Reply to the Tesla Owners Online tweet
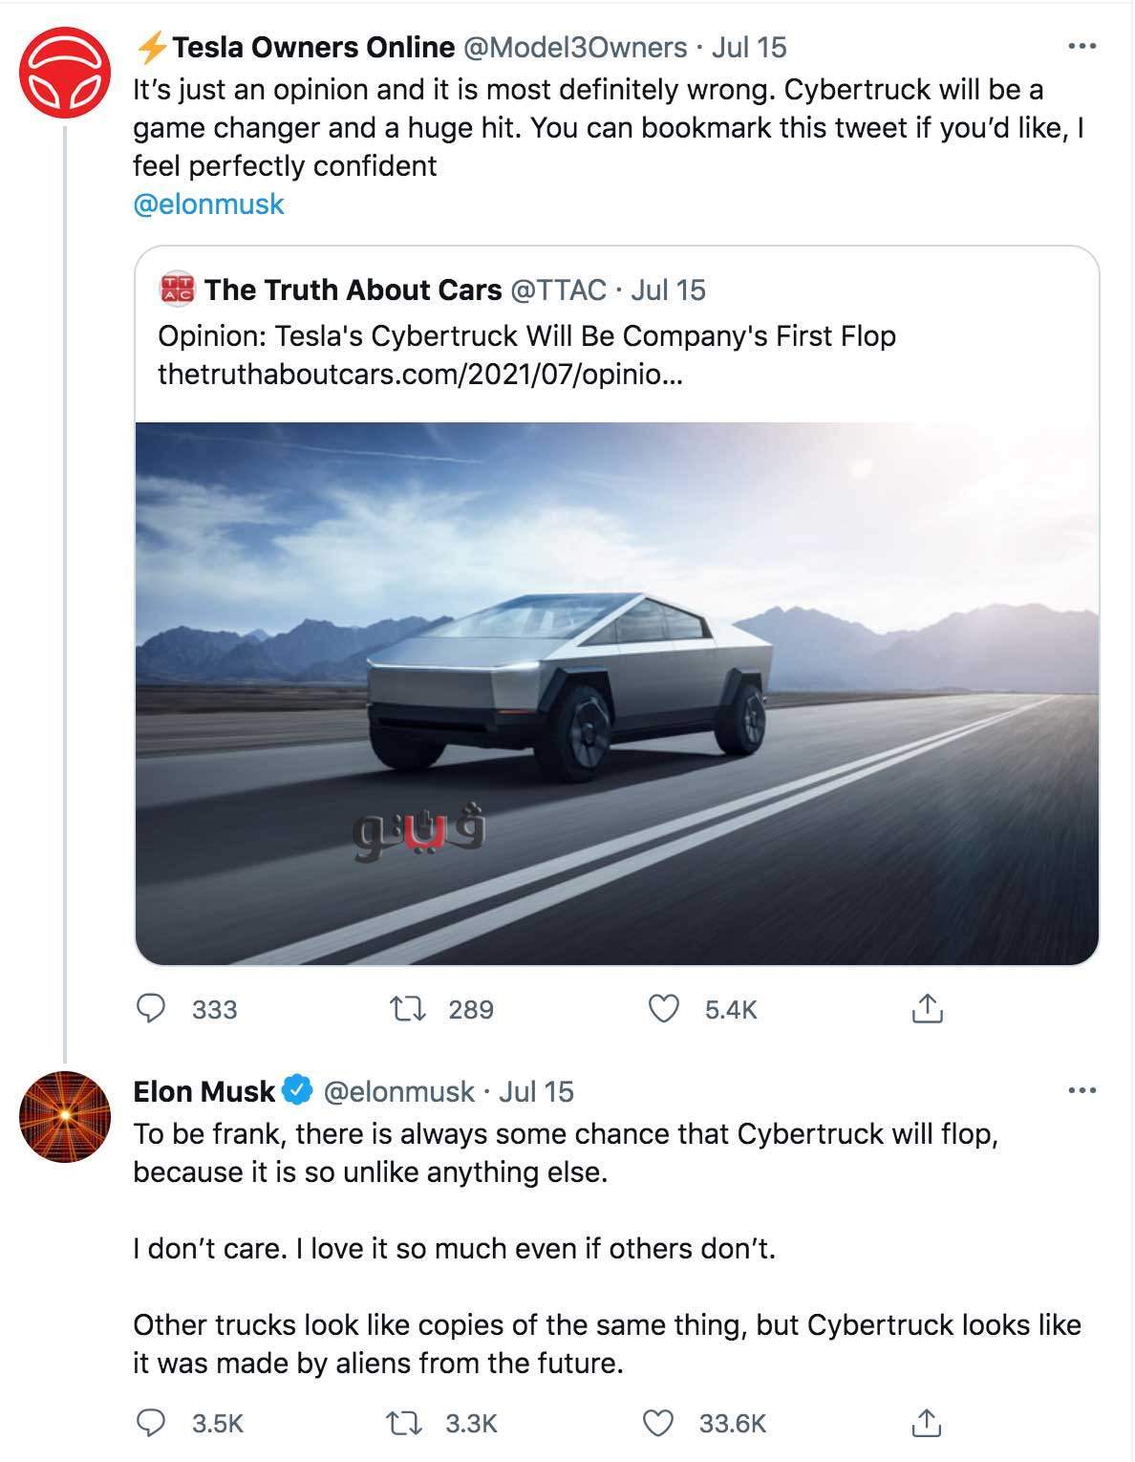 coord(151,1009)
